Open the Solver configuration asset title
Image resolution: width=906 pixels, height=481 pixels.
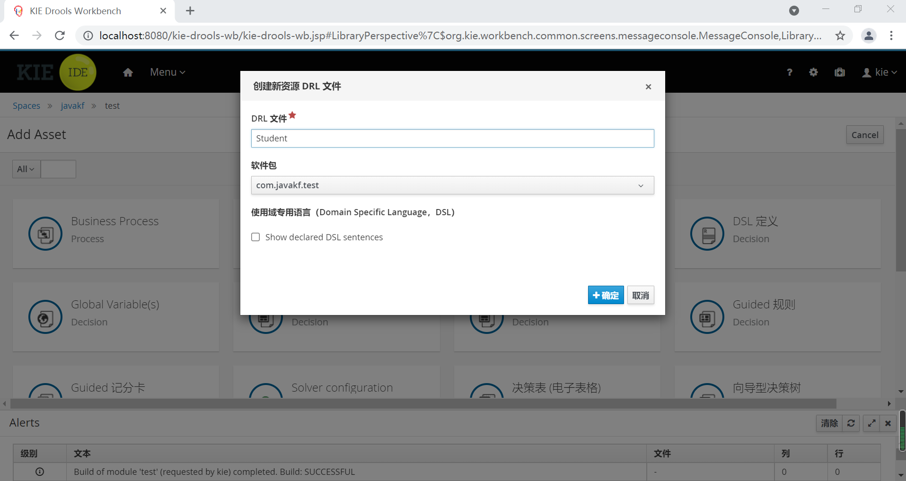pos(342,388)
